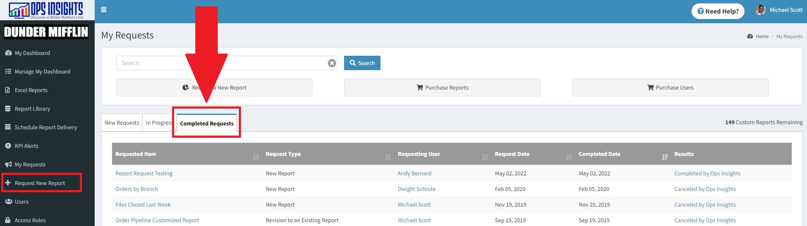Switch to the New Requests tab

point(122,123)
